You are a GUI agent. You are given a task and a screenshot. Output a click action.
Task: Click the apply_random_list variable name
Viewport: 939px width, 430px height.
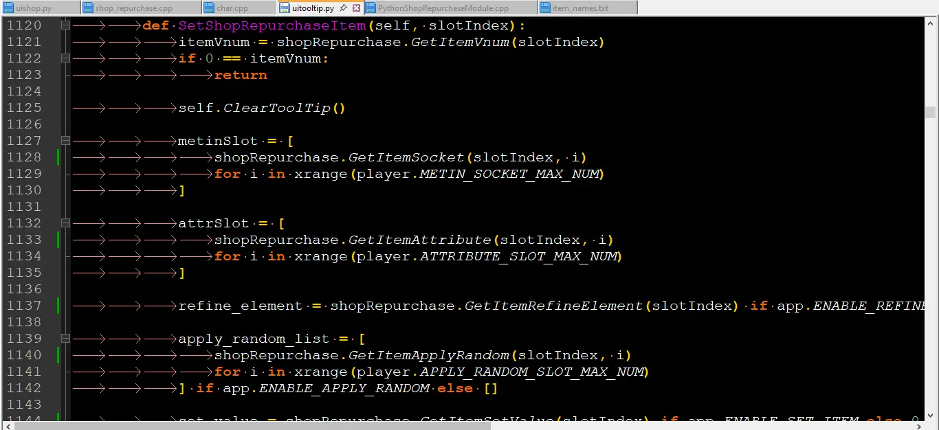point(254,339)
